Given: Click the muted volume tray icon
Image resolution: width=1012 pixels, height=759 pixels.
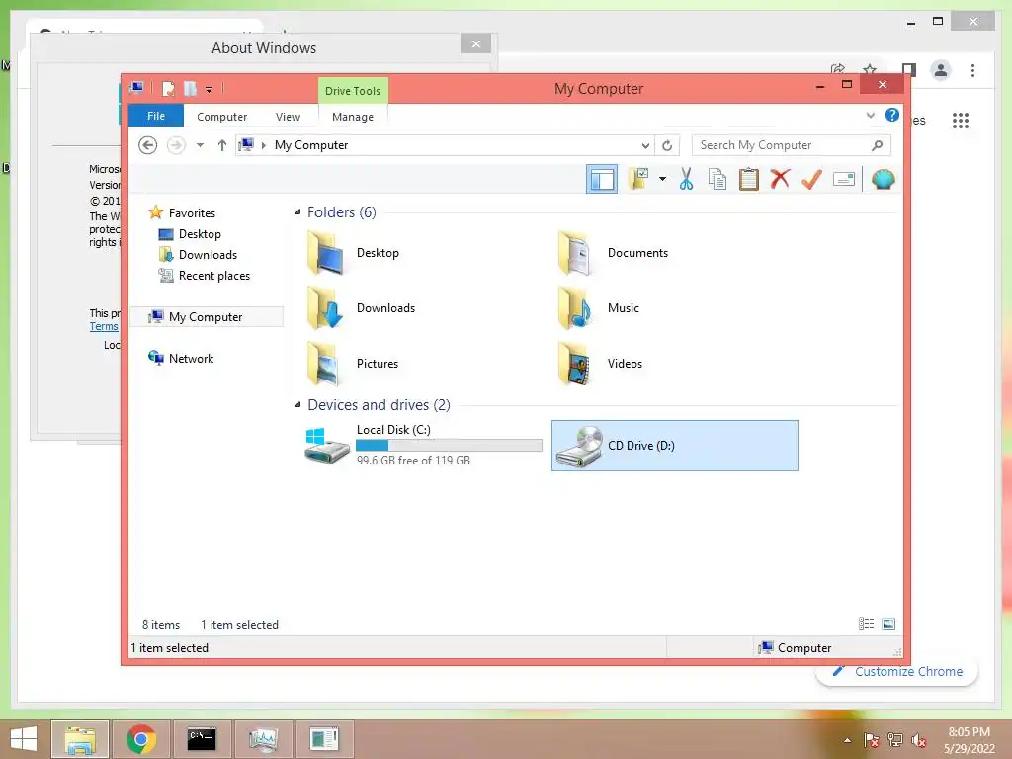Looking at the screenshot, I should pyautogui.click(x=918, y=740).
